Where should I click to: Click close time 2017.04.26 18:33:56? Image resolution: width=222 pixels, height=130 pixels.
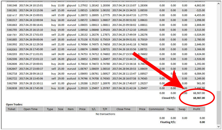124,49
